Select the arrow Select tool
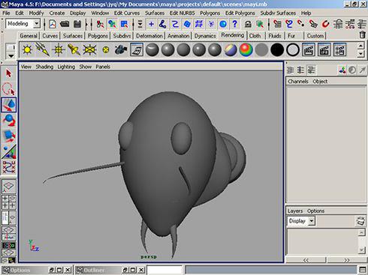The image size is (368, 275). (9, 73)
